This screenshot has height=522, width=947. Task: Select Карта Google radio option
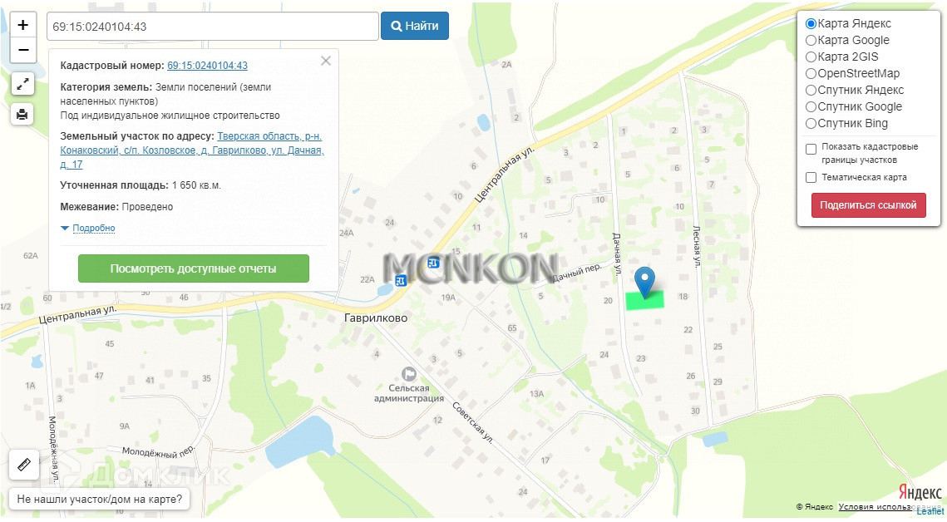click(x=811, y=41)
